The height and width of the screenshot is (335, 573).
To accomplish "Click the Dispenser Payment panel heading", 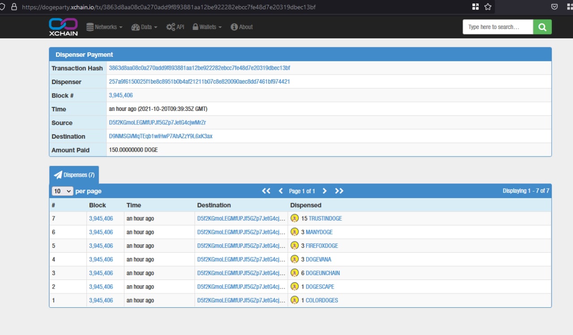I will 84,55.
